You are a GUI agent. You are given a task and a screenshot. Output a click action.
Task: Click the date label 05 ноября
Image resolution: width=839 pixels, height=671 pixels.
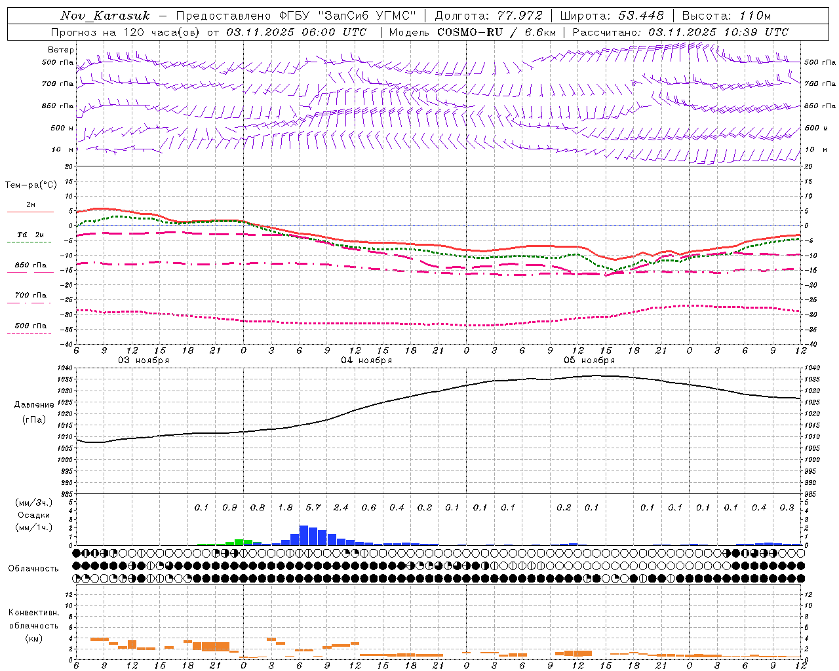(589, 360)
